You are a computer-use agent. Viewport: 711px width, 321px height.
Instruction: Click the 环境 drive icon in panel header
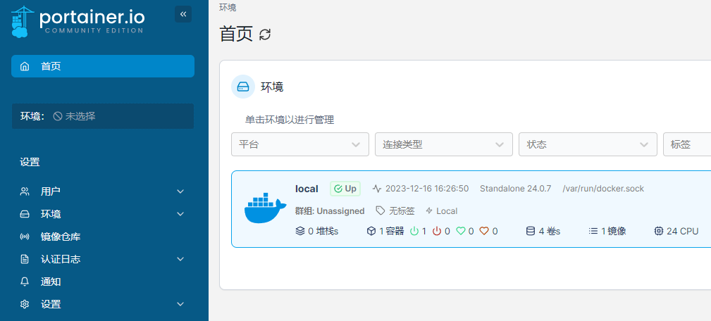click(x=243, y=87)
